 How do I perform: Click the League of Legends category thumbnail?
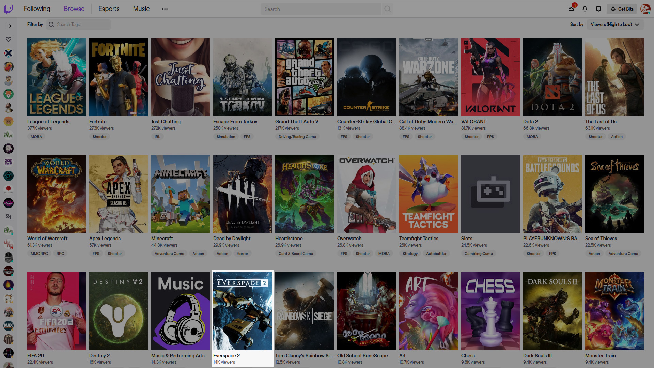tap(57, 77)
